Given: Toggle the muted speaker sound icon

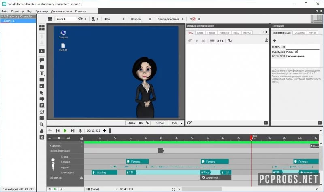Looking at the screenshot, I should pyautogui.click(x=193, y=19).
